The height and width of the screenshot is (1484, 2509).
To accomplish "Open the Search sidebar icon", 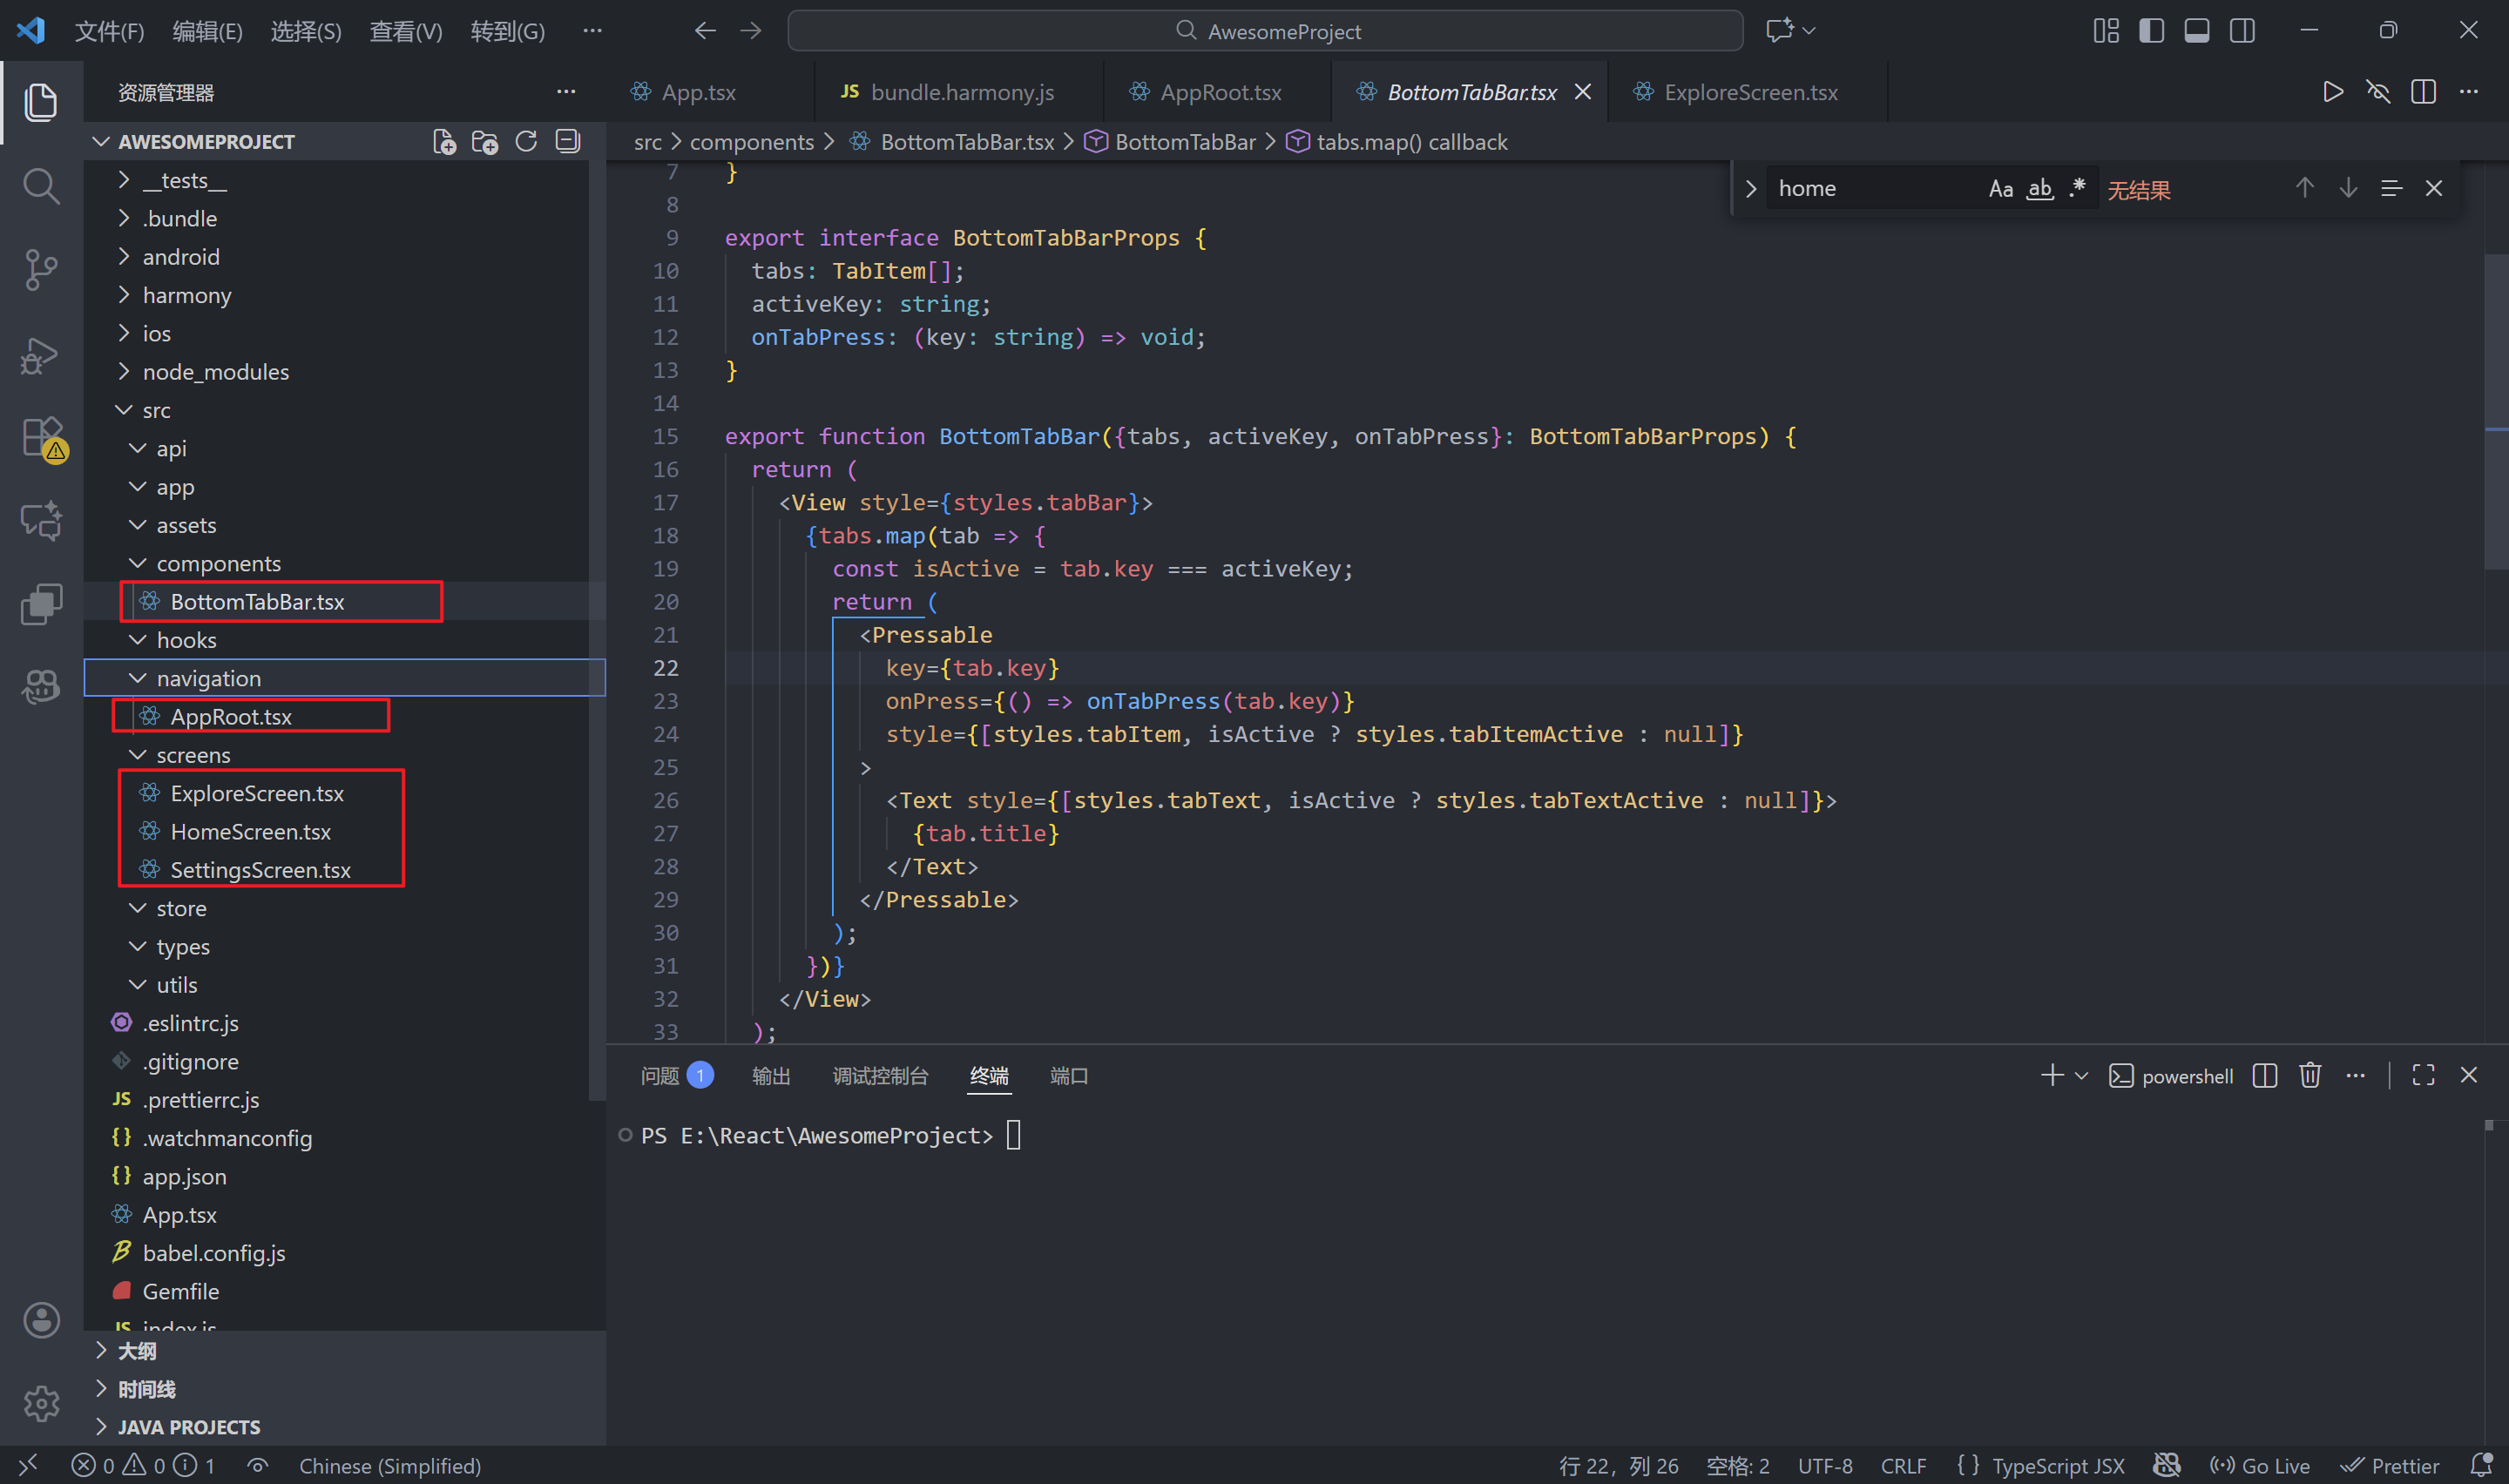I will click(x=41, y=185).
